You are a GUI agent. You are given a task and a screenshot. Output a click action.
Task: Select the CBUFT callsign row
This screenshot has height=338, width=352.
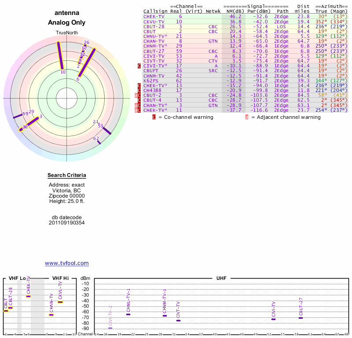[151, 70]
